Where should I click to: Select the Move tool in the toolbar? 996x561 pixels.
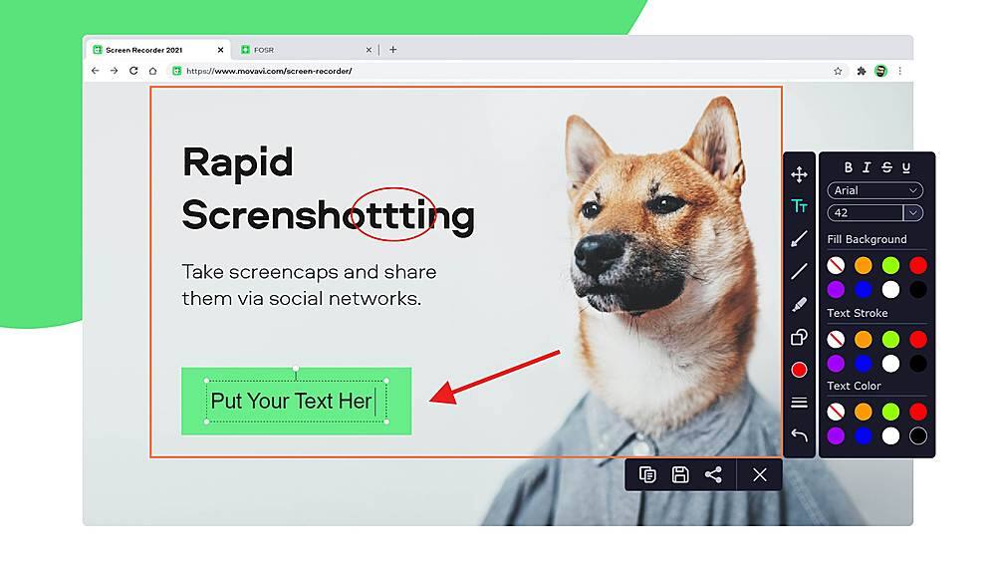pyautogui.click(x=799, y=174)
